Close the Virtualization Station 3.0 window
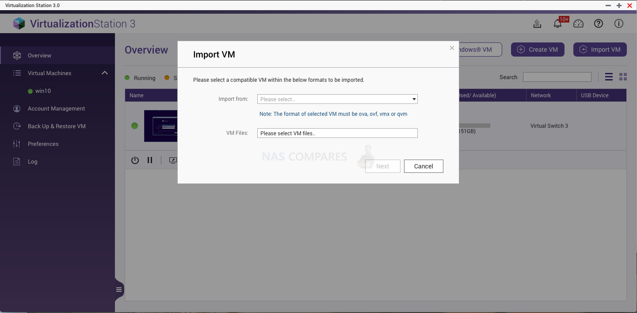Viewport: 637px width, 313px height. tap(629, 5)
